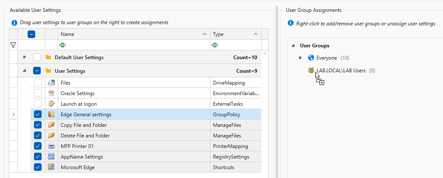Check the Files row checkbox
Screen dimensions: 443x178
(38, 83)
